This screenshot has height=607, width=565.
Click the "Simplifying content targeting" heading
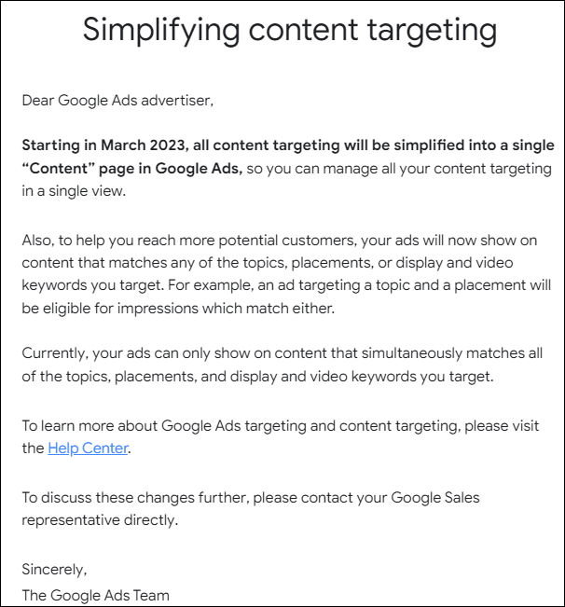pyautogui.click(x=290, y=31)
